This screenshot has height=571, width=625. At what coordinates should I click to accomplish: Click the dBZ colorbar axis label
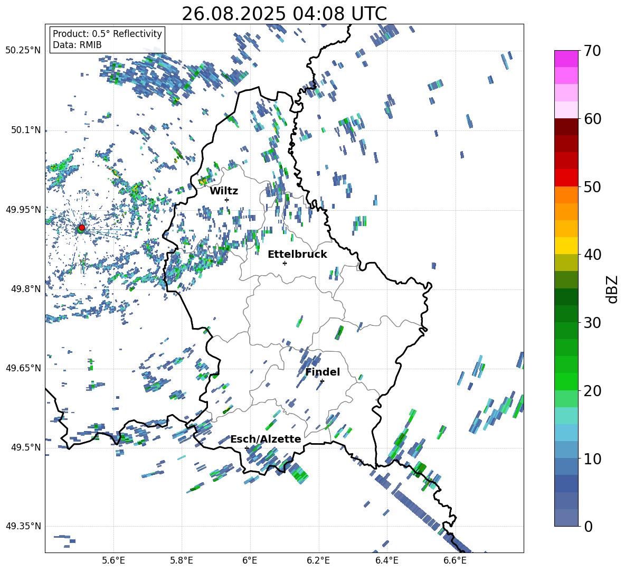point(613,289)
